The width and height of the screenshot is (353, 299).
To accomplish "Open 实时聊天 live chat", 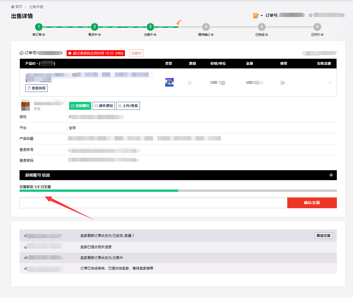I will [x=80, y=106].
